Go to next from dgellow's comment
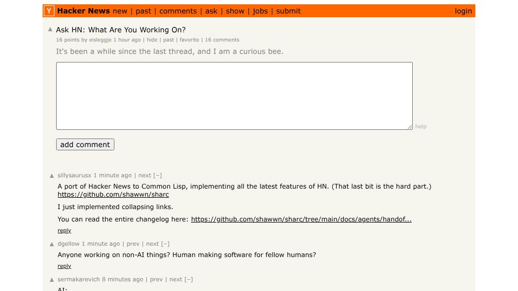This screenshot has height=291, width=518. click(152, 244)
